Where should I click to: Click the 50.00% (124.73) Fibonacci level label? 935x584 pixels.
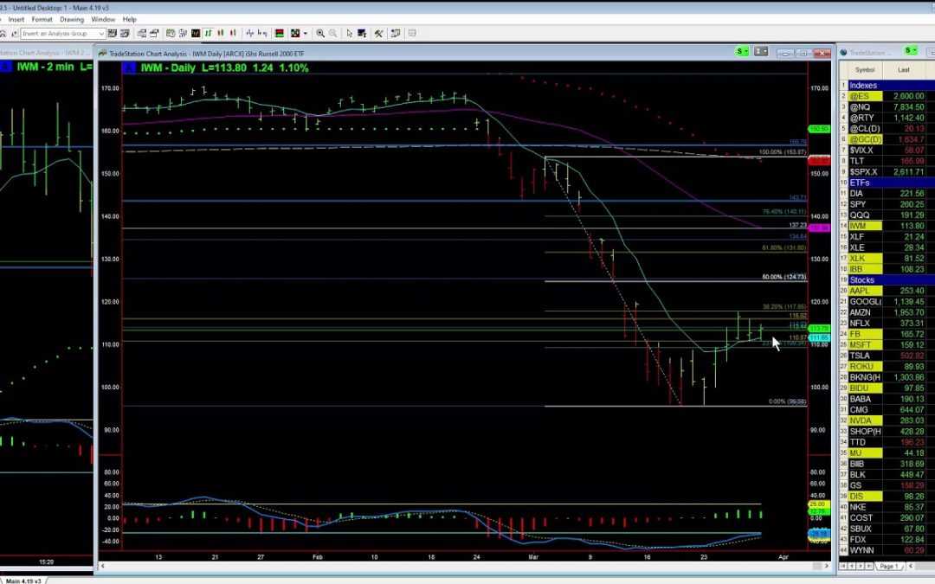pyautogui.click(x=784, y=277)
